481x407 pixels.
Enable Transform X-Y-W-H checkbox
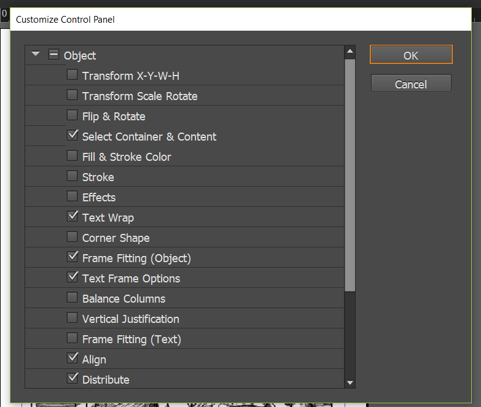click(x=72, y=76)
